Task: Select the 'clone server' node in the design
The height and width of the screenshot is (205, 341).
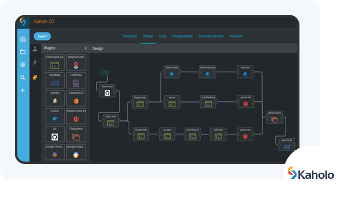Action: point(107,91)
